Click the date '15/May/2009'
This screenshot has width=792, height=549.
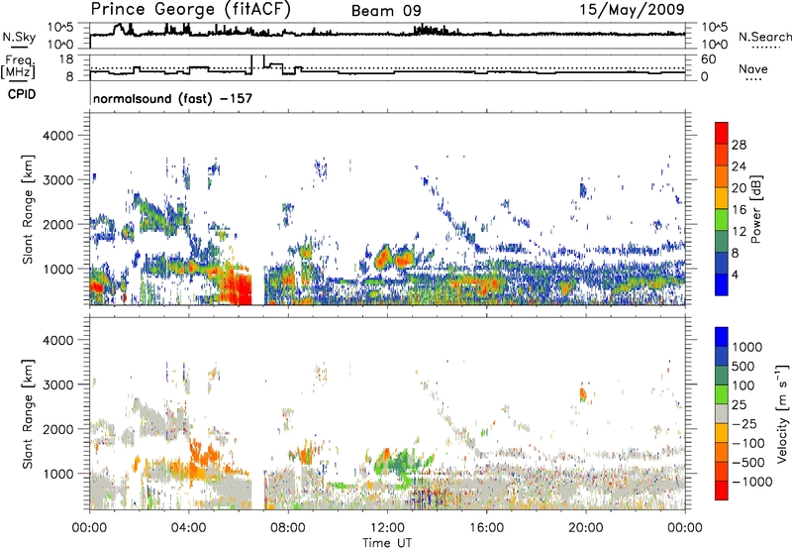tap(632, 10)
